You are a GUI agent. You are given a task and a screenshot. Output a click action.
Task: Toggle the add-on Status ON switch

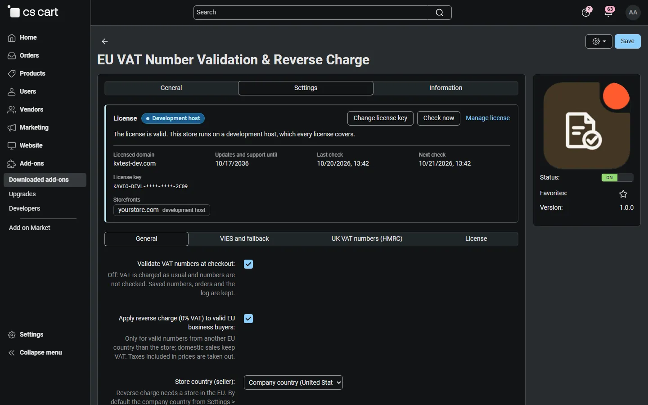[617, 178]
